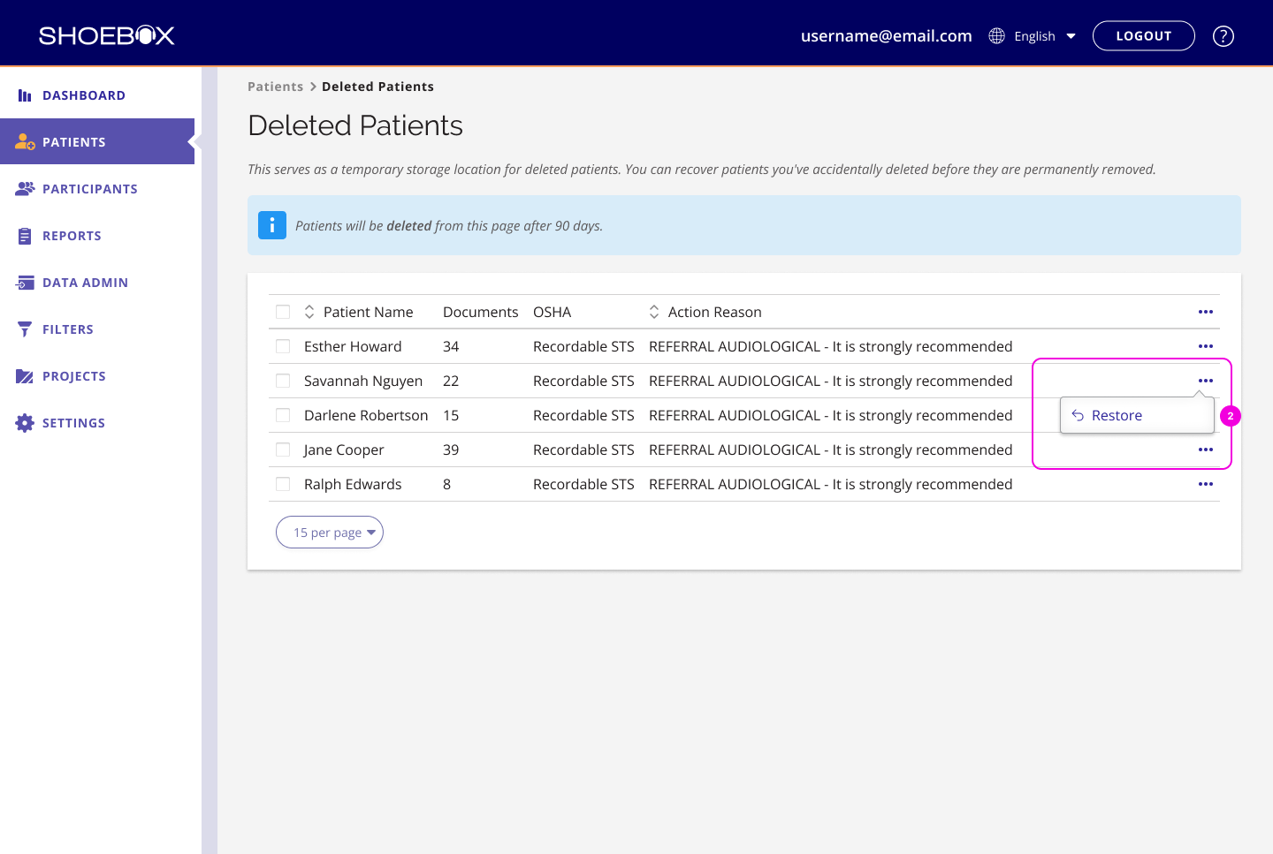Open the 15 per page dropdown
The height and width of the screenshot is (854, 1273).
click(330, 532)
